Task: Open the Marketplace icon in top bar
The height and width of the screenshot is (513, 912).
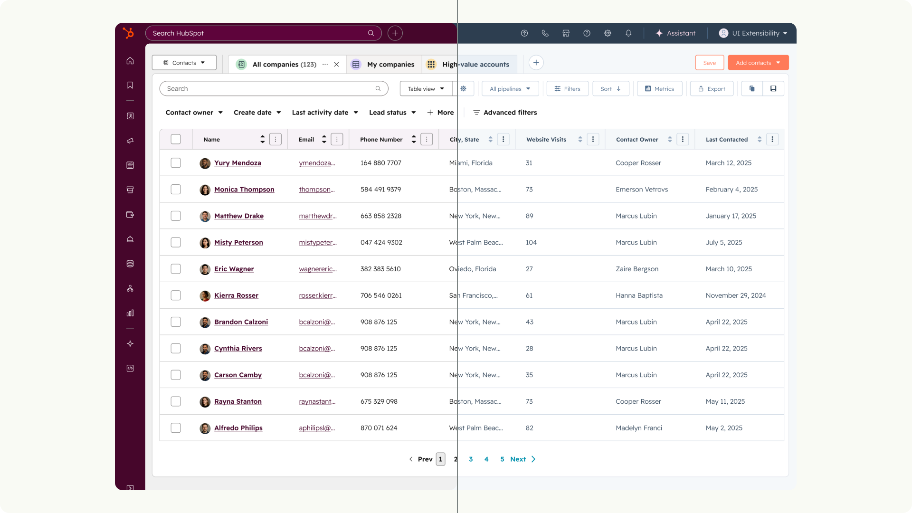Action: pos(566,33)
